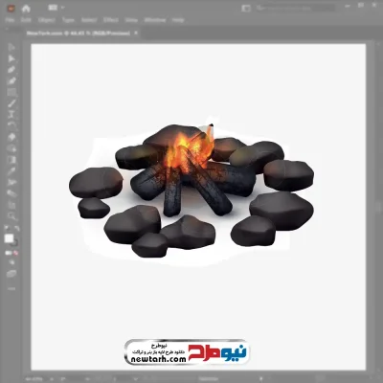Select the Direct Selection tool
This screenshot has height=383, width=383.
(x=11, y=58)
